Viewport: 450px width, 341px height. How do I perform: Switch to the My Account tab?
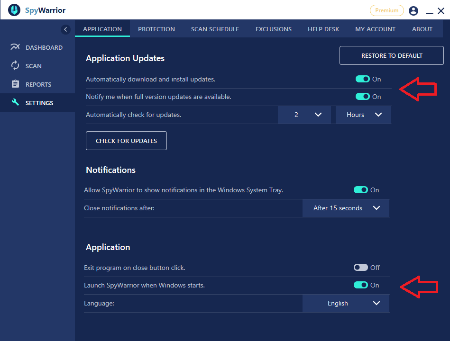click(375, 29)
